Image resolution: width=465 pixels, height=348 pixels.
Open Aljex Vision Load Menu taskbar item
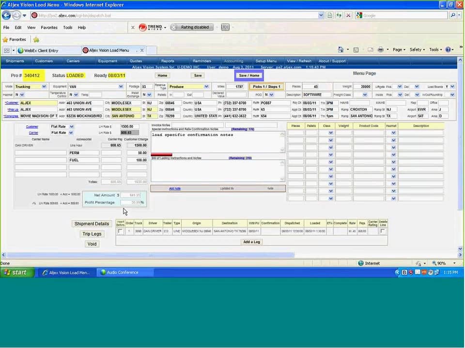(x=66, y=272)
